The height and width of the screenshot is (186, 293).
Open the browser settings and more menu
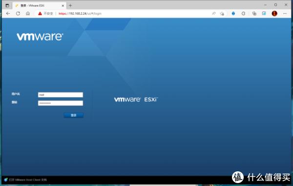click(x=285, y=14)
